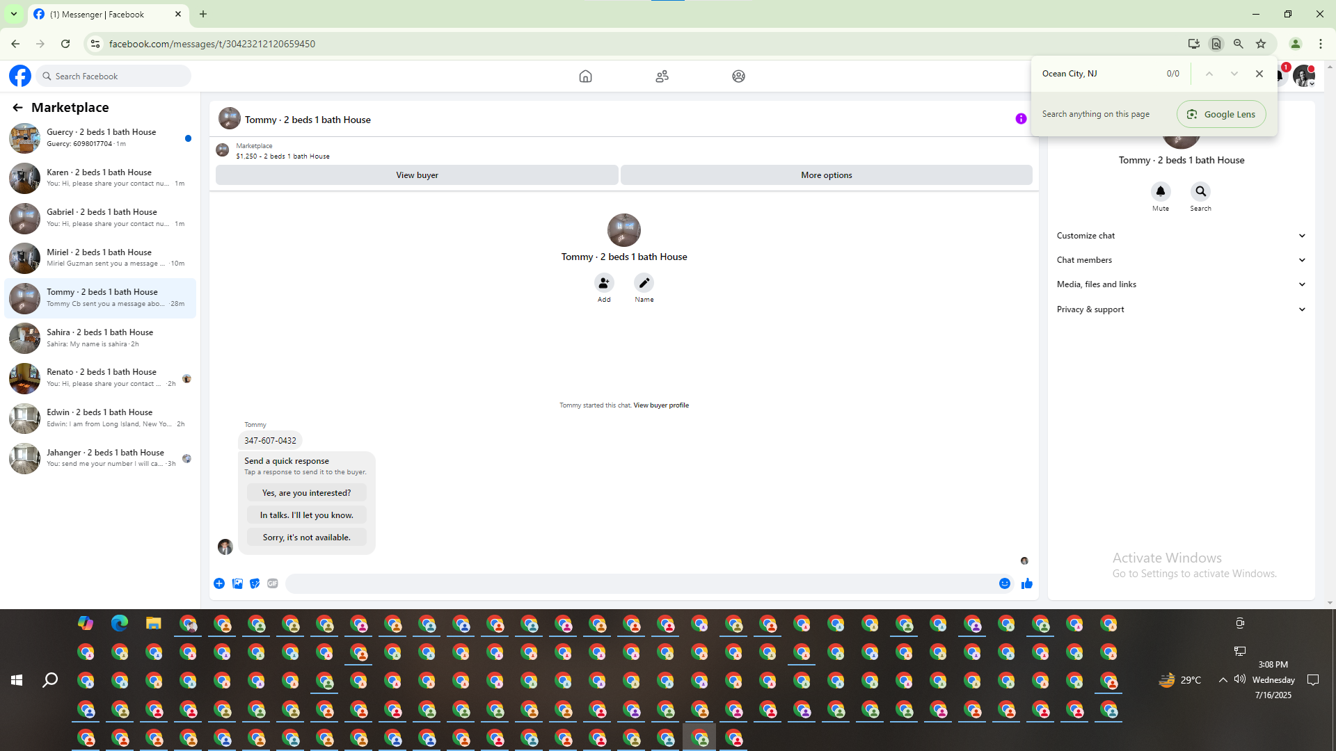The height and width of the screenshot is (751, 1336).
Task: Open Windows taskbar search
Action: (50, 680)
